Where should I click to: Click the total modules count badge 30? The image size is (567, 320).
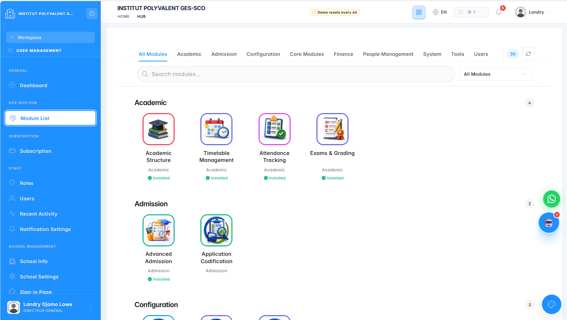(513, 54)
